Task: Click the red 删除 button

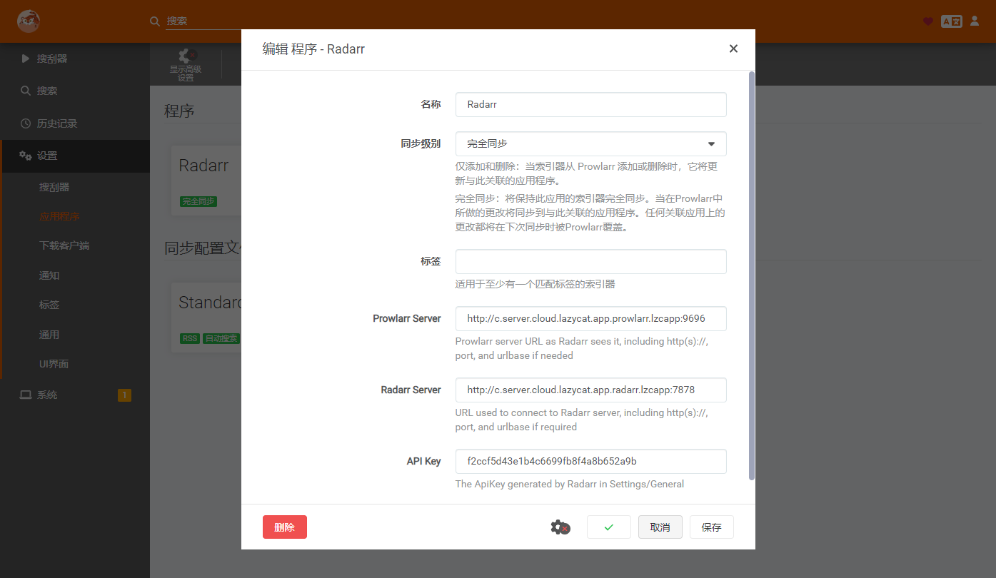Action: pyautogui.click(x=285, y=527)
